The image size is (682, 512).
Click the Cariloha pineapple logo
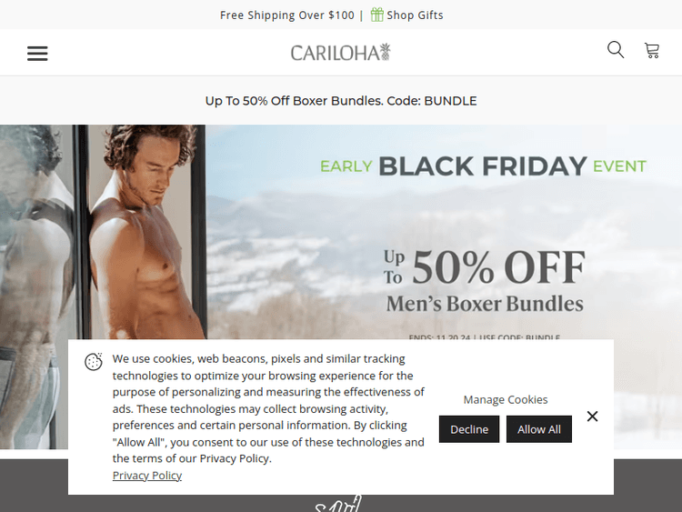pyautogui.click(x=341, y=53)
